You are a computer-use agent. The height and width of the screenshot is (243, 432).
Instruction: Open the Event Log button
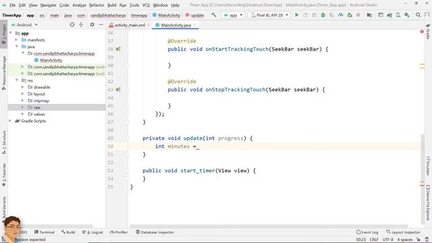click(367, 232)
